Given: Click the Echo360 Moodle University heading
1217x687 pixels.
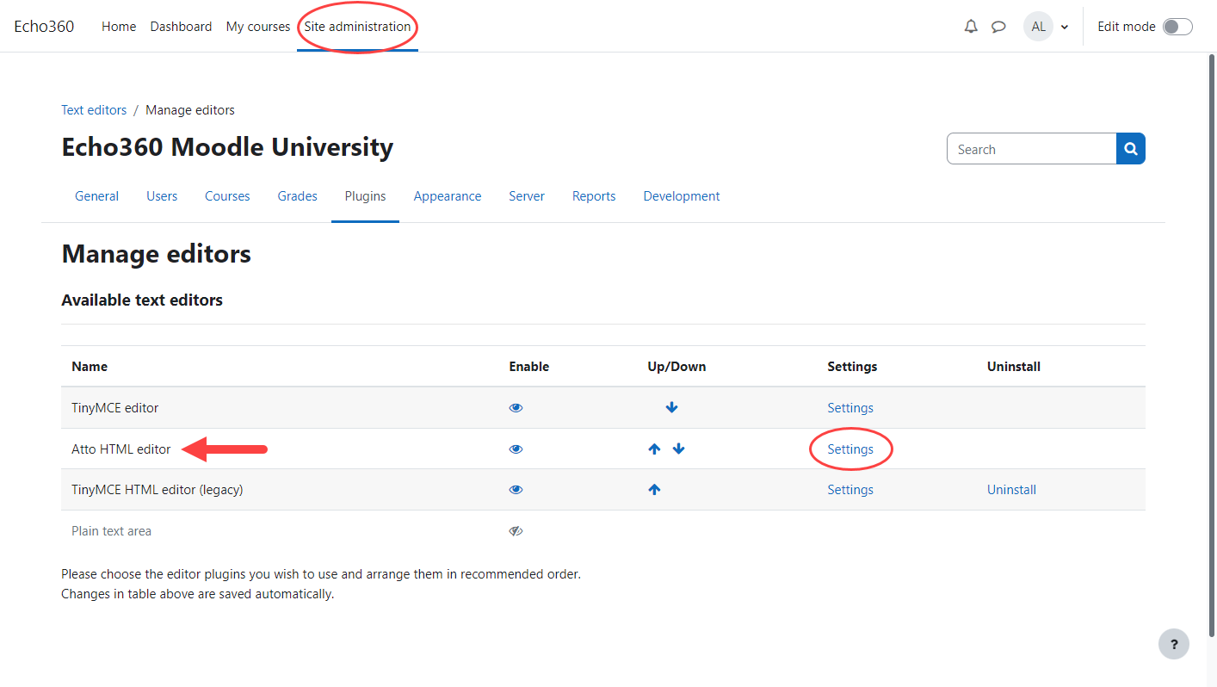Looking at the screenshot, I should click(x=227, y=147).
